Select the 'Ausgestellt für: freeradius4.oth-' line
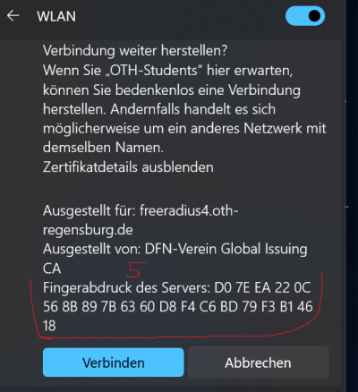 [141, 210]
